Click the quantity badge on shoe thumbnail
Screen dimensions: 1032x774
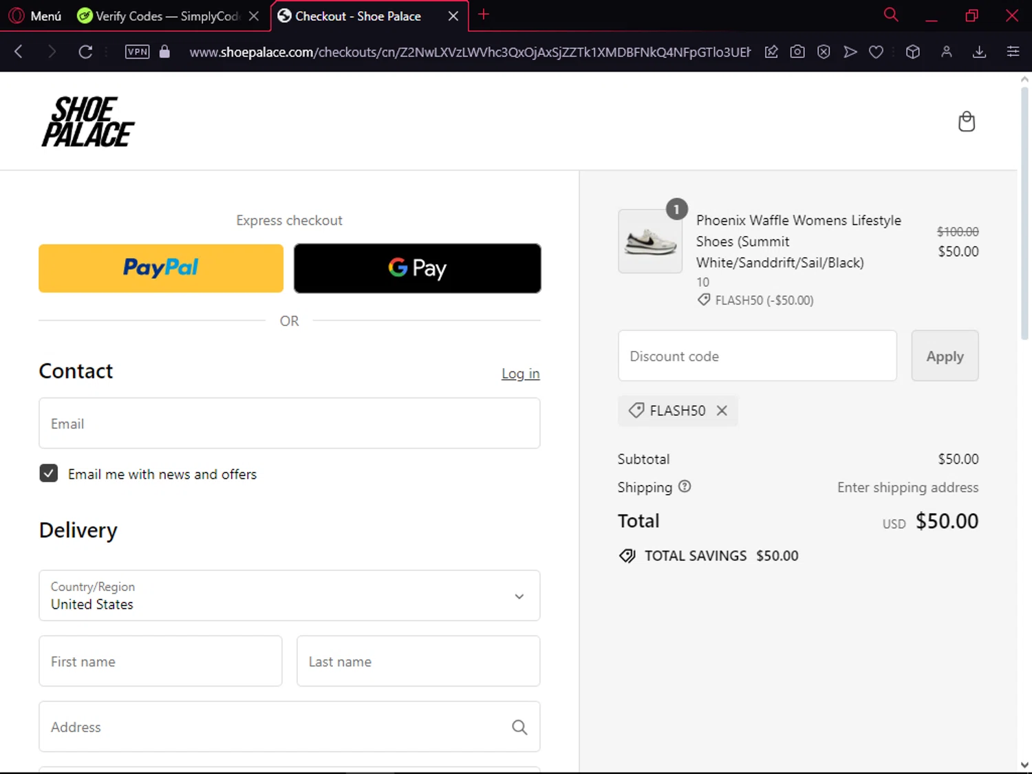pos(677,209)
